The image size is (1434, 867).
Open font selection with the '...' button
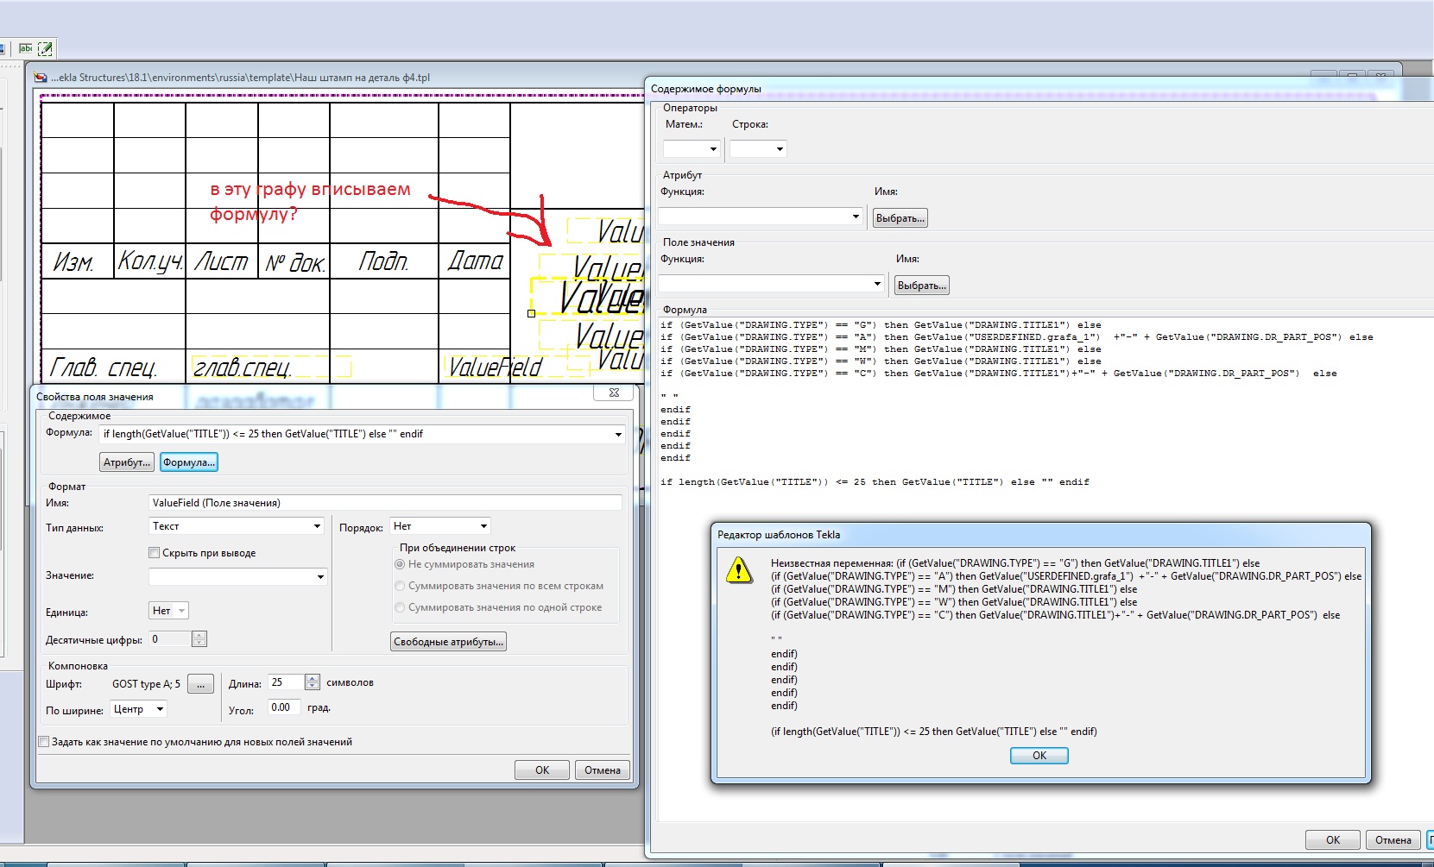click(200, 684)
